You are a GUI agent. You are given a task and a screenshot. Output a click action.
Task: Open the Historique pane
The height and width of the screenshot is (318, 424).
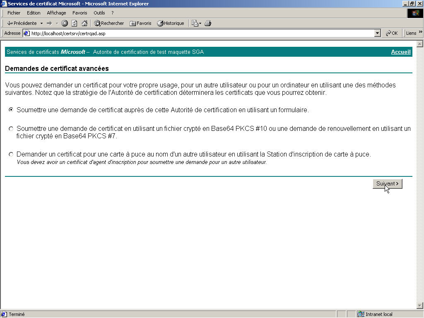[x=171, y=23]
